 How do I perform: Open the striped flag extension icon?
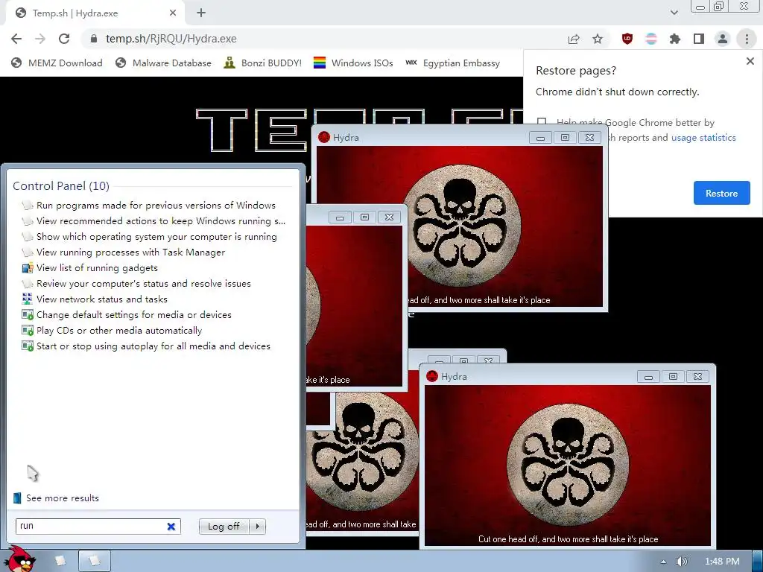point(651,39)
